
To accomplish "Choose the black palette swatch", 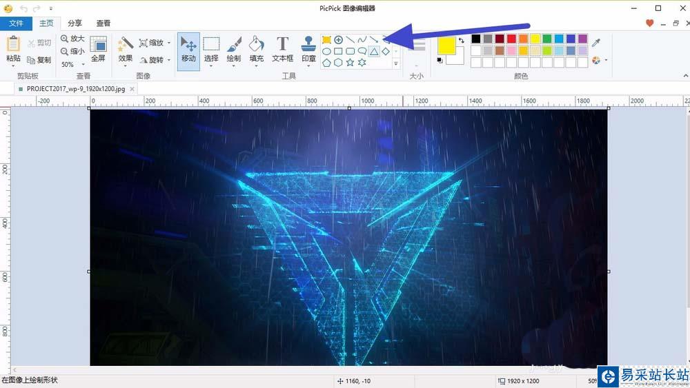I will pos(475,39).
